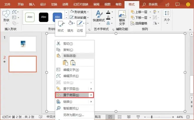Click the paste as picture option icon
This screenshot has width=194, height=120.
73,63
